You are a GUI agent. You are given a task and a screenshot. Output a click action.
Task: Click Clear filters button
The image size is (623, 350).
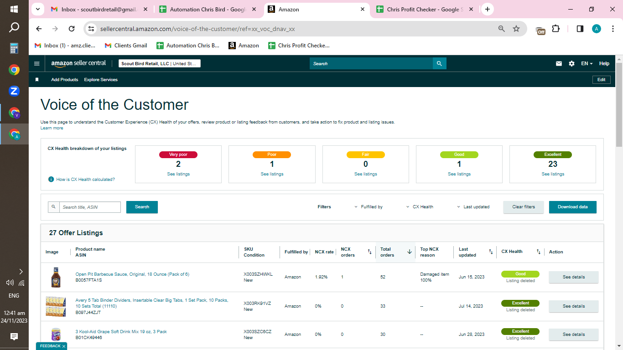point(524,207)
